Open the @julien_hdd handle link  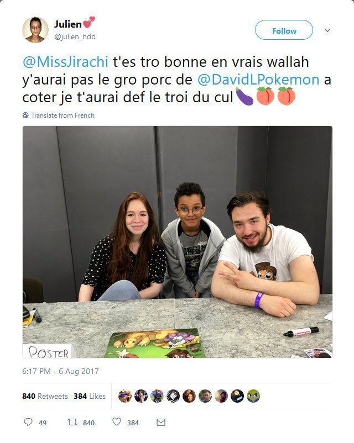click(75, 36)
